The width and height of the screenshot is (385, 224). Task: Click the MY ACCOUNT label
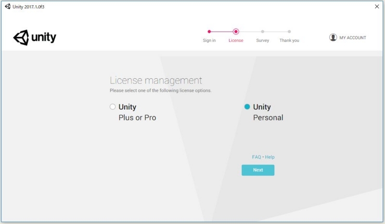coord(353,38)
